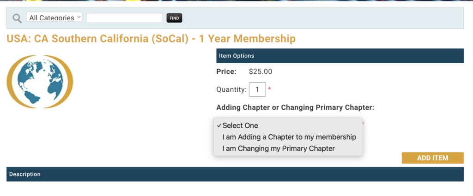This screenshot has height=196, width=473.
Task: Click the dropdown arrow beside All Categories
Action: (x=79, y=17)
